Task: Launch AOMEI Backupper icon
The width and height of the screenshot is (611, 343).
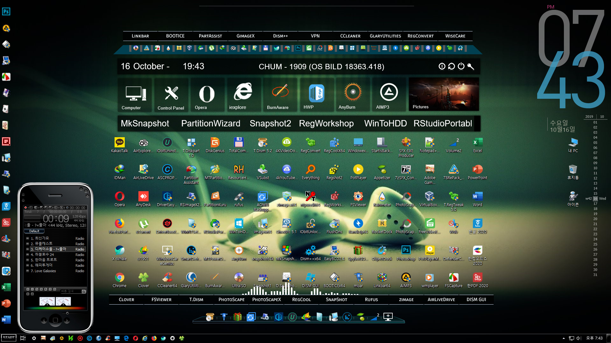Action: (x=263, y=201)
